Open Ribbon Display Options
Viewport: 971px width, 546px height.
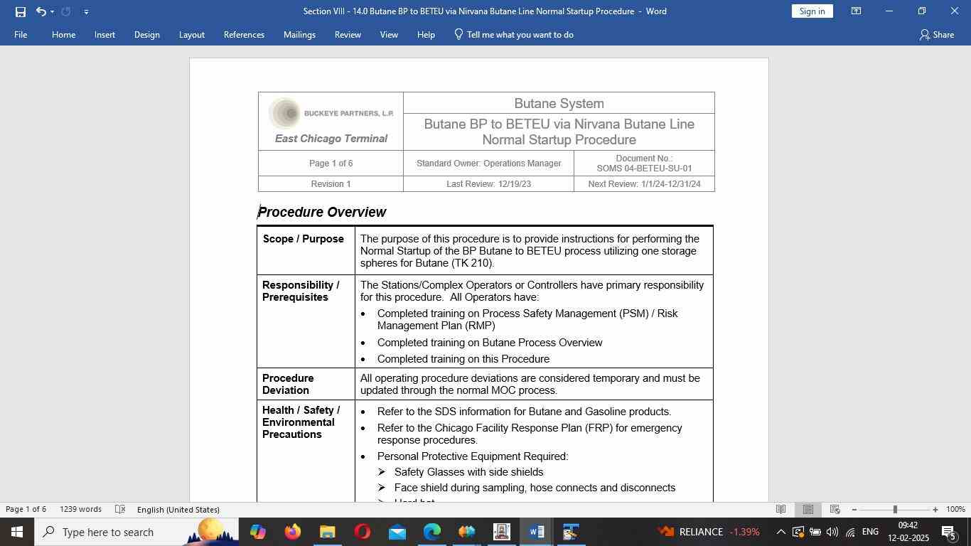tap(857, 11)
